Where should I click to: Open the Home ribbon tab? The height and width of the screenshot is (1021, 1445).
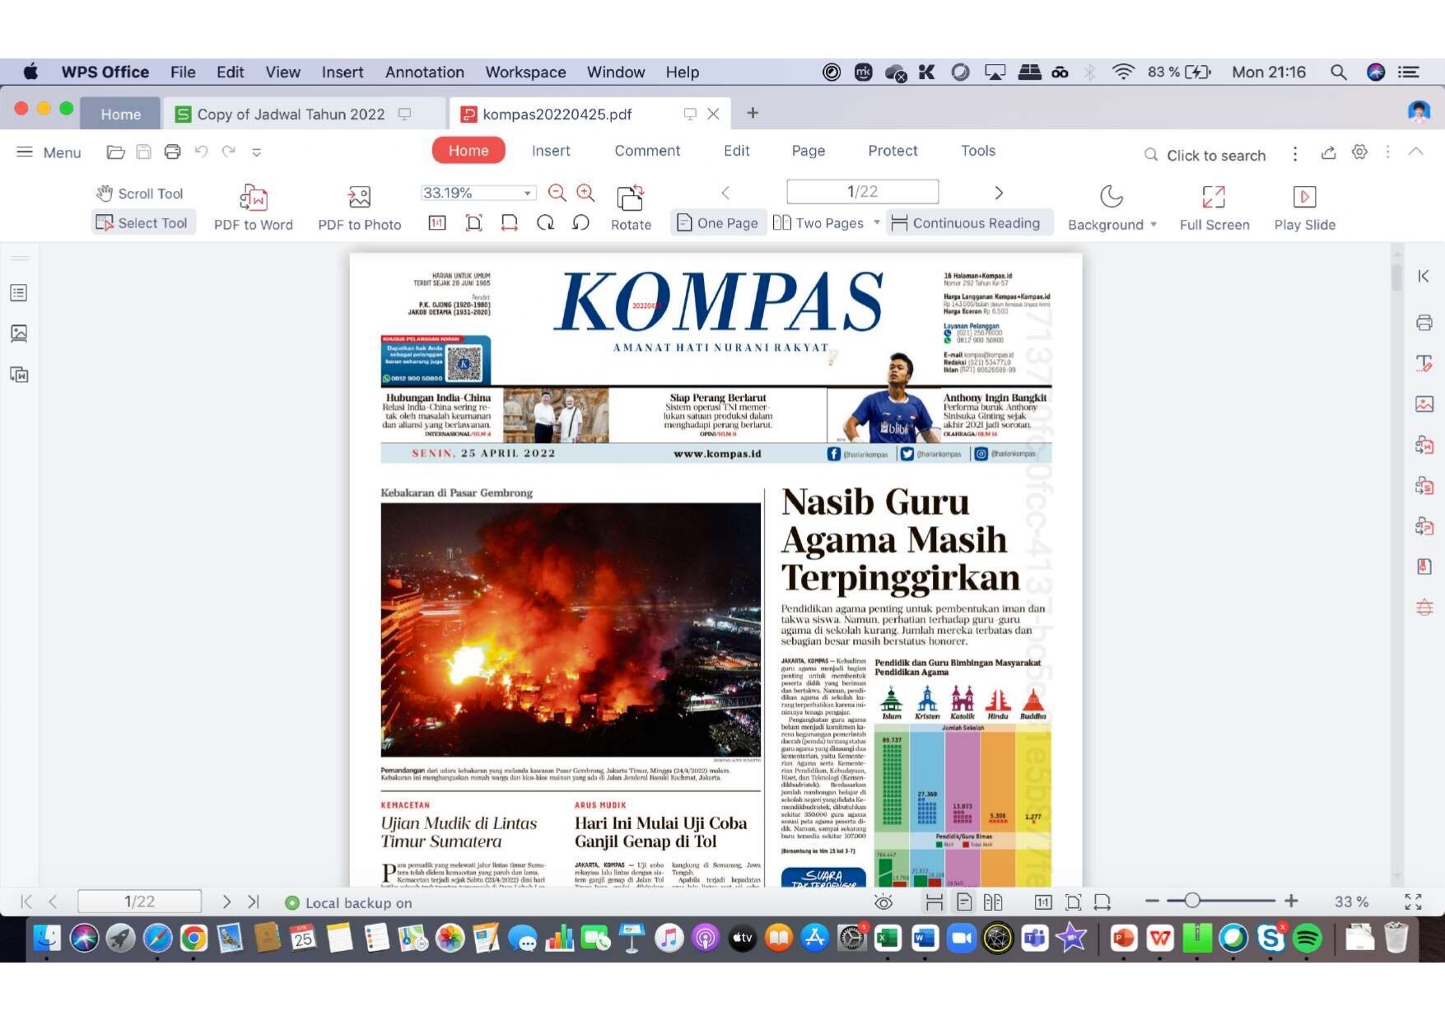(x=468, y=151)
